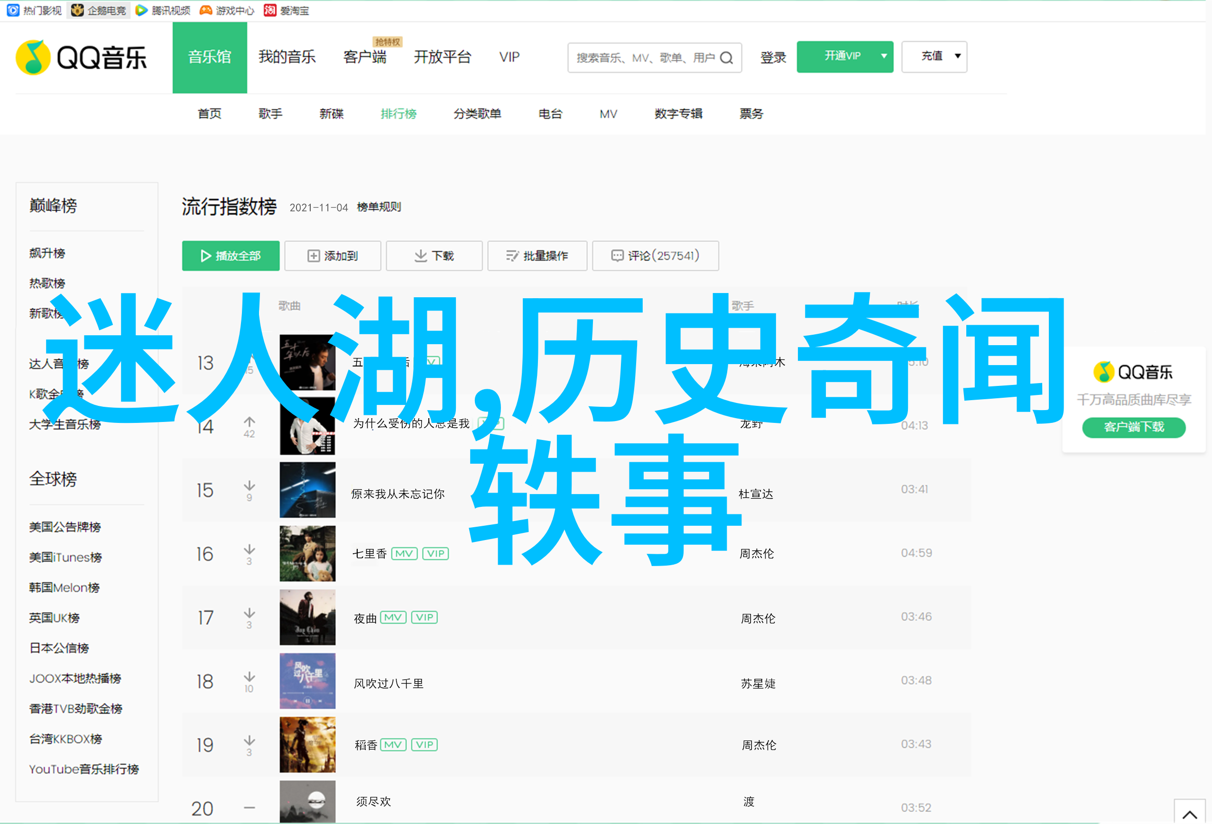1212x824 pixels.
Task: Select 电台 sub-navigation item
Action: [x=550, y=114]
